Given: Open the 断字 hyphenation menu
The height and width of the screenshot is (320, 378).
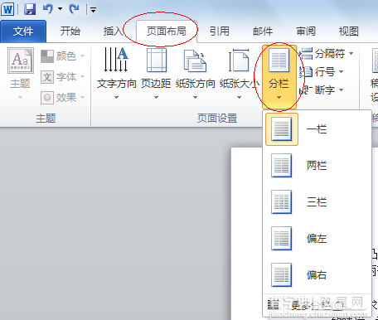Looking at the screenshot, I should (x=322, y=90).
